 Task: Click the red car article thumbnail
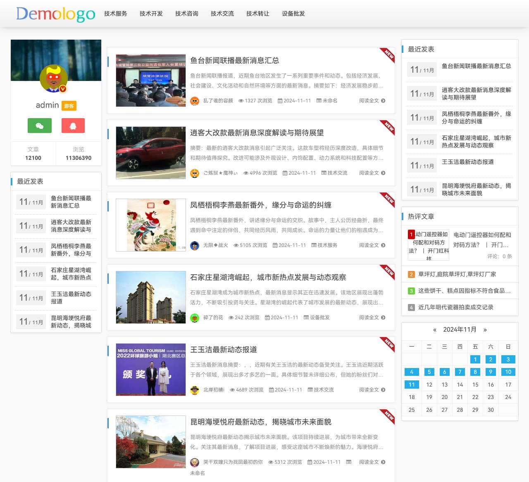point(151,153)
